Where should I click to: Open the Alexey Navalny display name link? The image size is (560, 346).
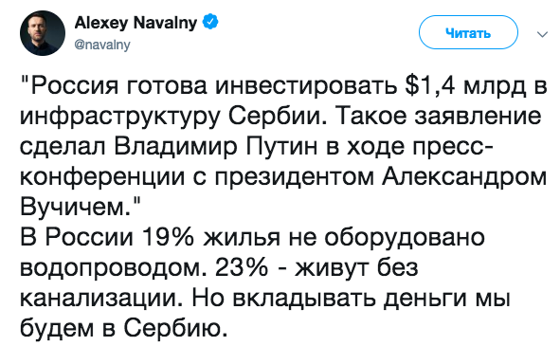click(135, 23)
